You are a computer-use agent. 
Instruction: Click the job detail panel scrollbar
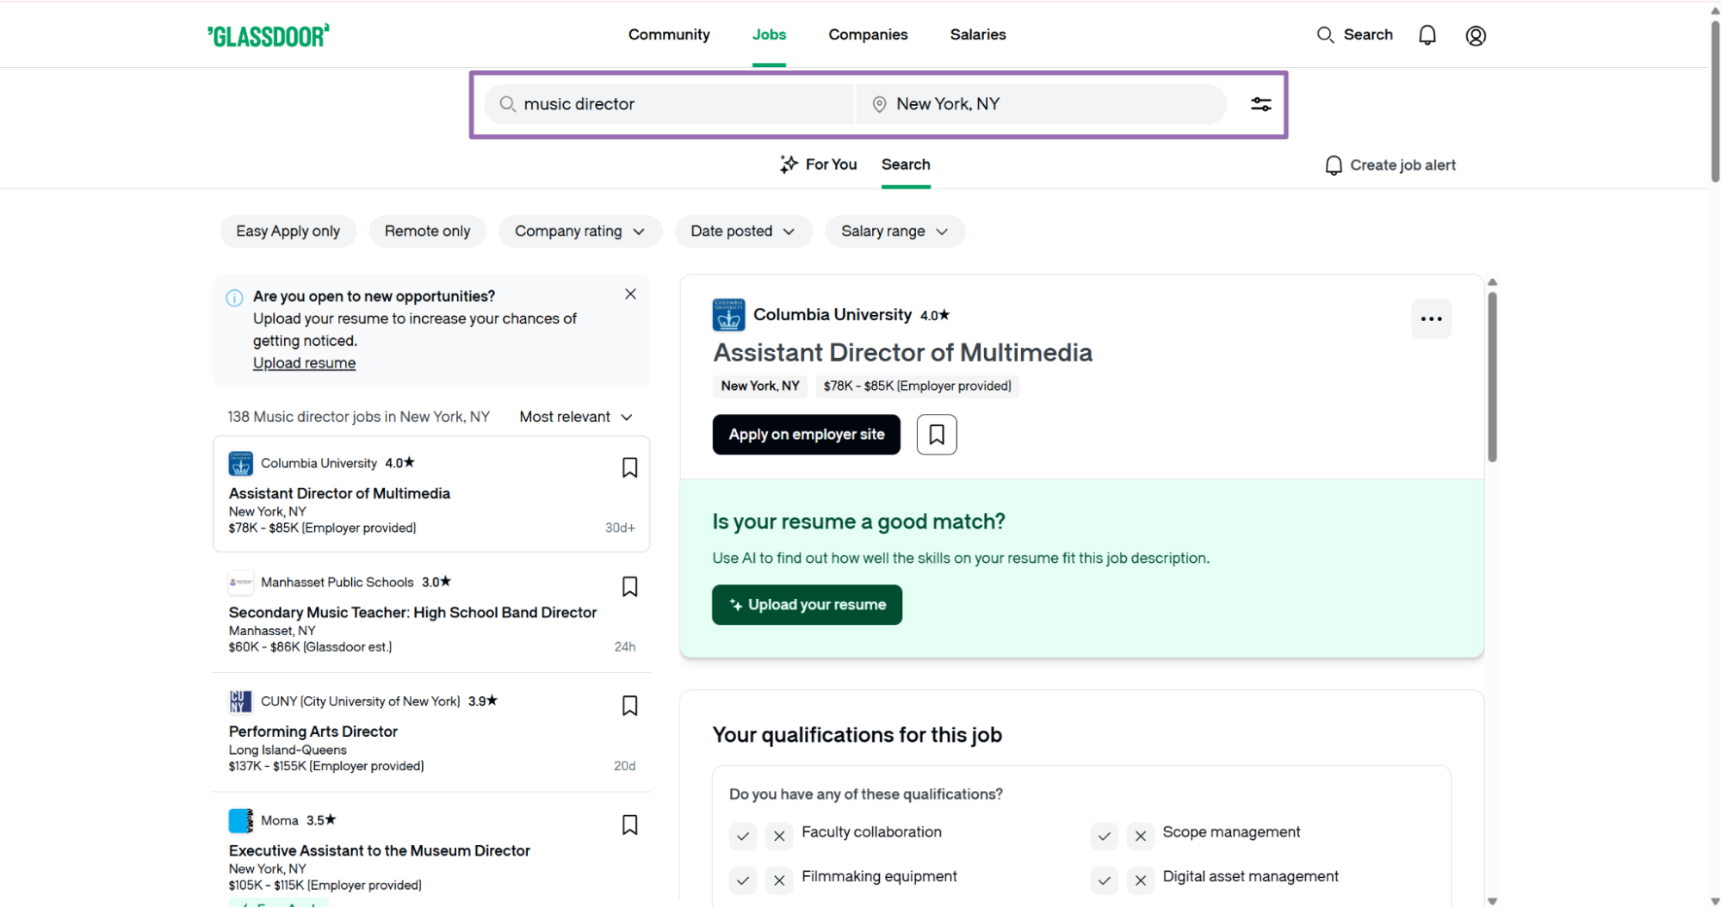point(1492,377)
